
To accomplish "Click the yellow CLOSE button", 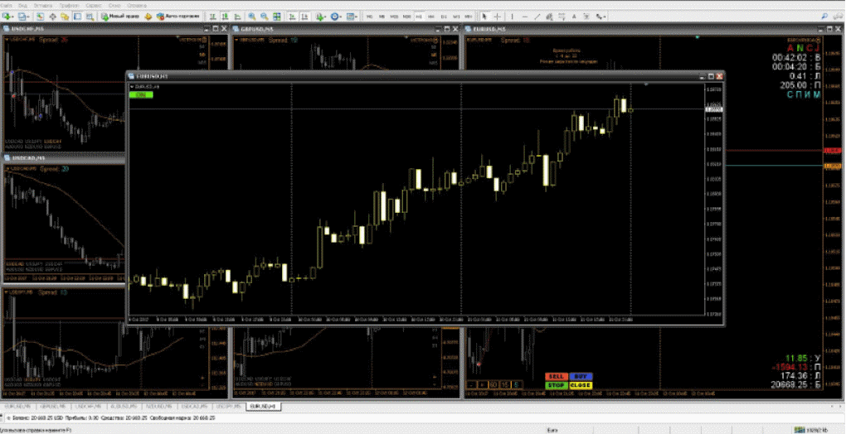I will click(581, 385).
